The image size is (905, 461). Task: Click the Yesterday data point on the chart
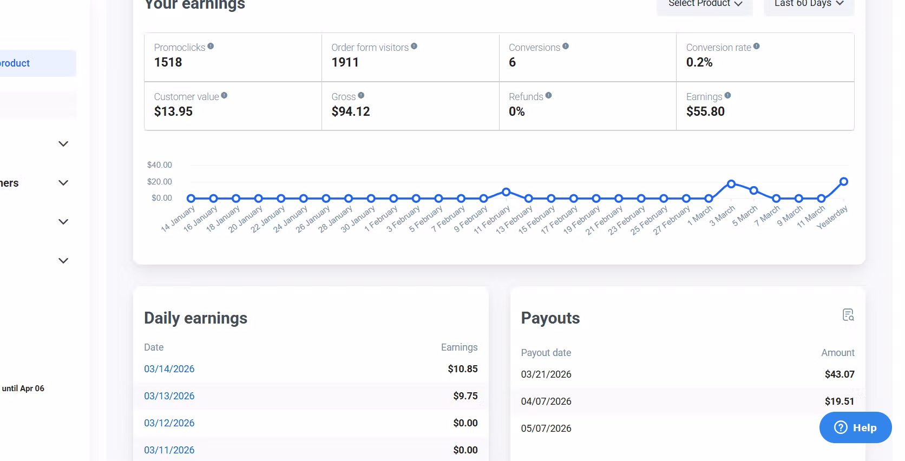(x=844, y=182)
